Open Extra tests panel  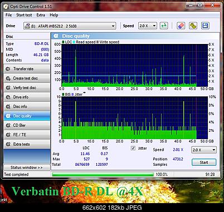[x=27, y=144]
